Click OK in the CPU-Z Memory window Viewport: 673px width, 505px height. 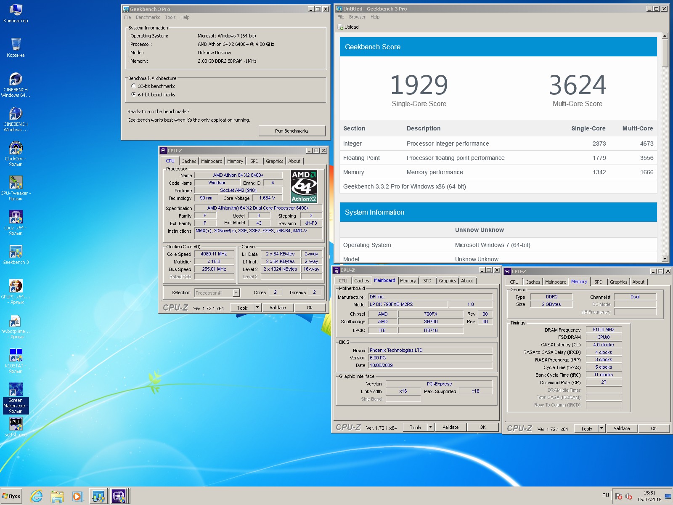tap(654, 428)
